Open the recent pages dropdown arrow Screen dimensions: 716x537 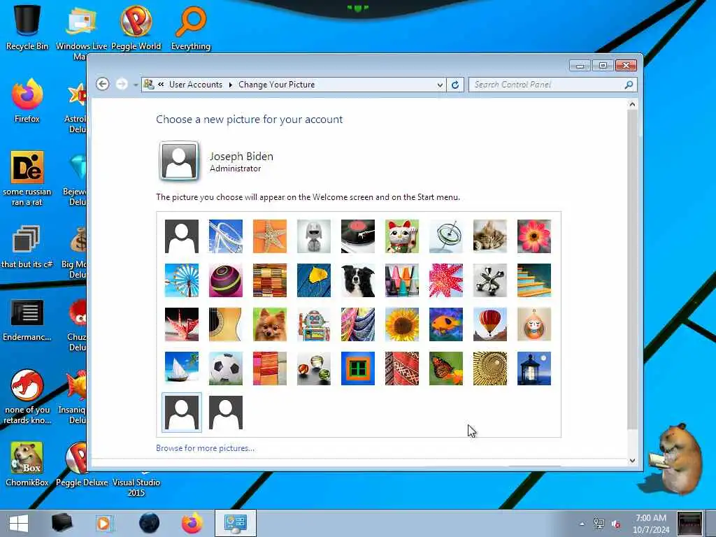[136, 85]
